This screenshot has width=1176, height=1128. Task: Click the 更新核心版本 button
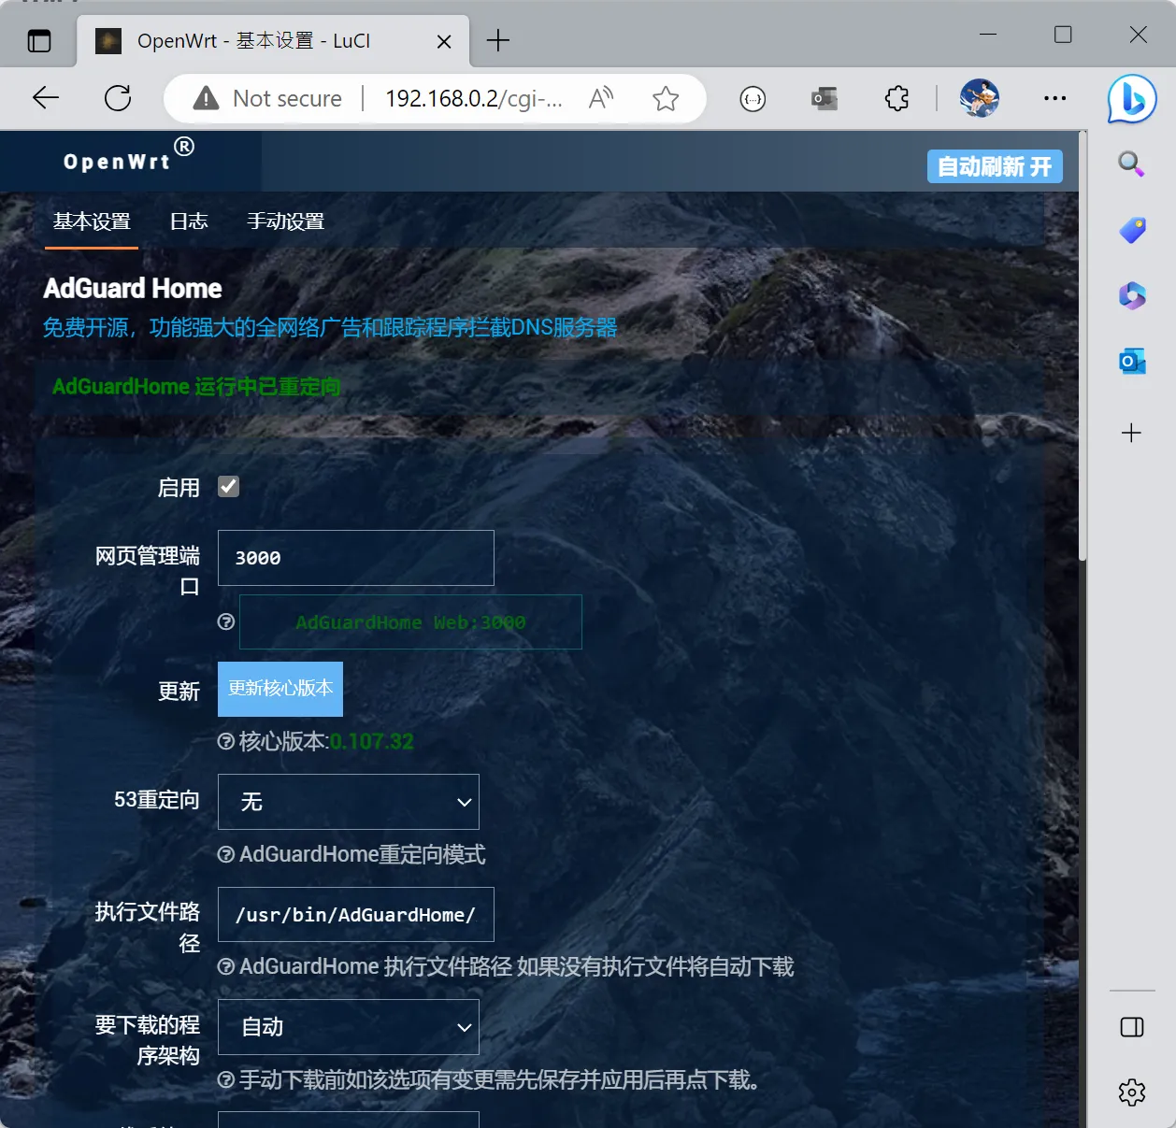pos(280,689)
